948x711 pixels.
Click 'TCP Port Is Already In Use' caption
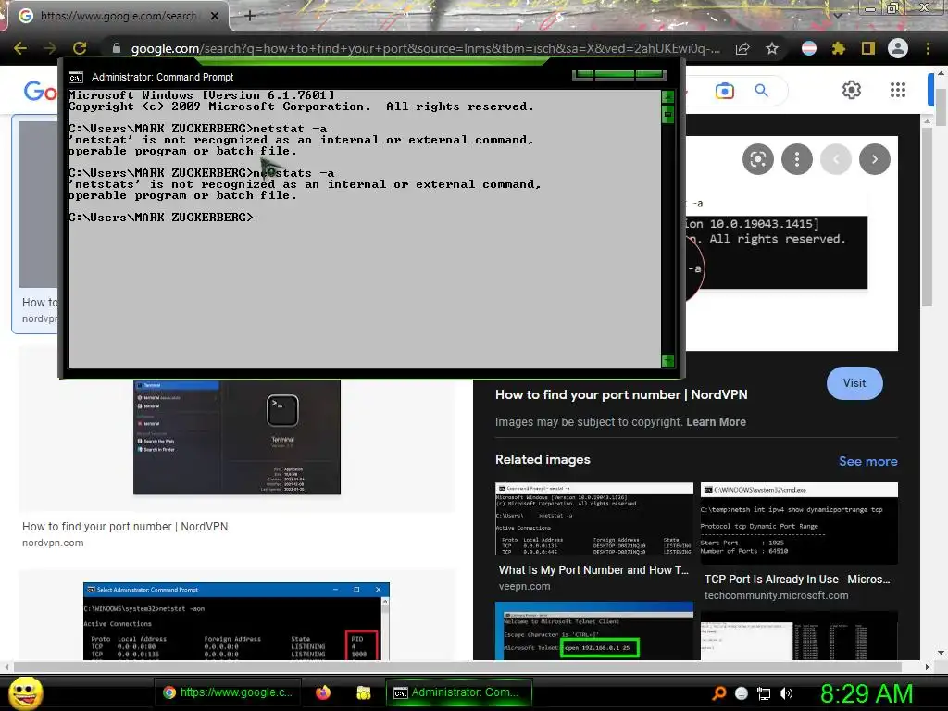[x=797, y=580]
